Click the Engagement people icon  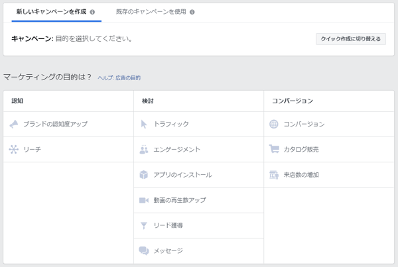(144, 150)
